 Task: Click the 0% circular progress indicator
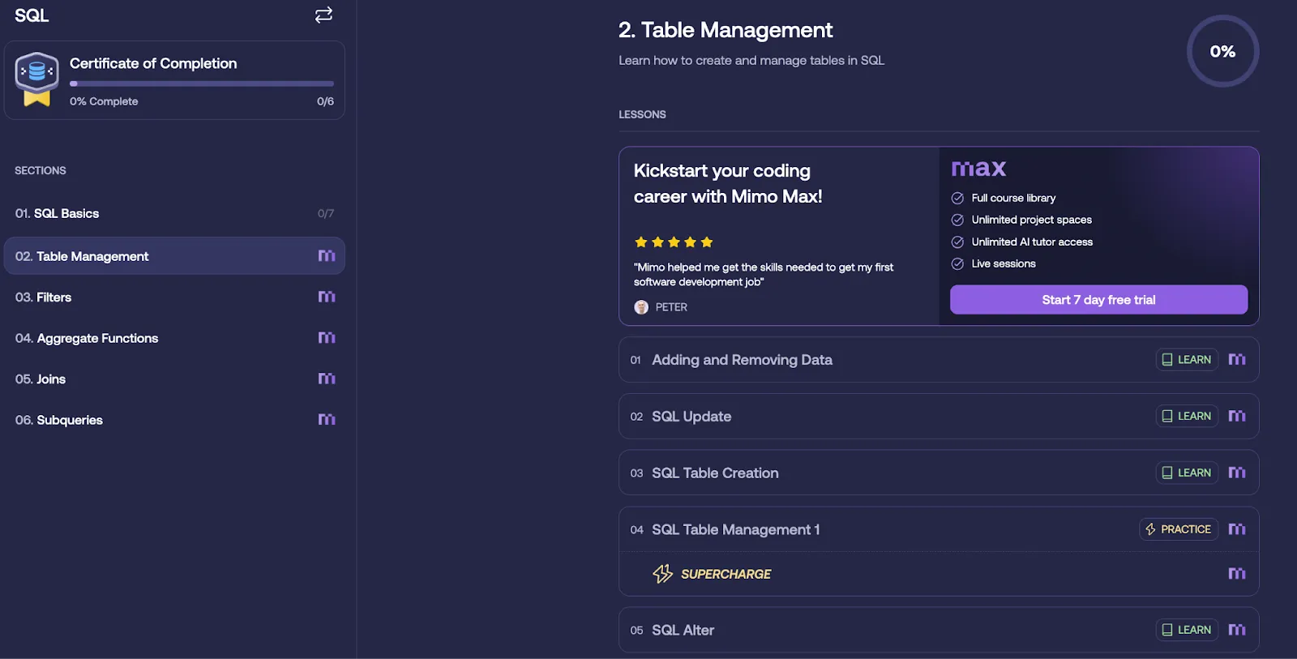[1222, 51]
